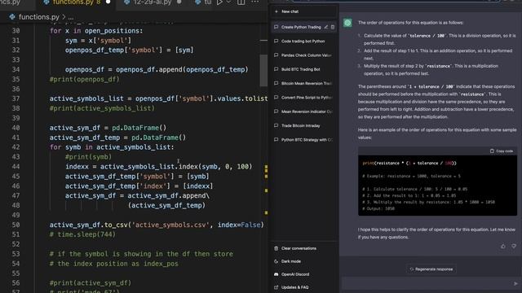Click the unsaved dot on 12-29-ai.py tab
Image resolution: width=522 pixels, height=293 pixels.
pyautogui.click(x=179, y=2)
